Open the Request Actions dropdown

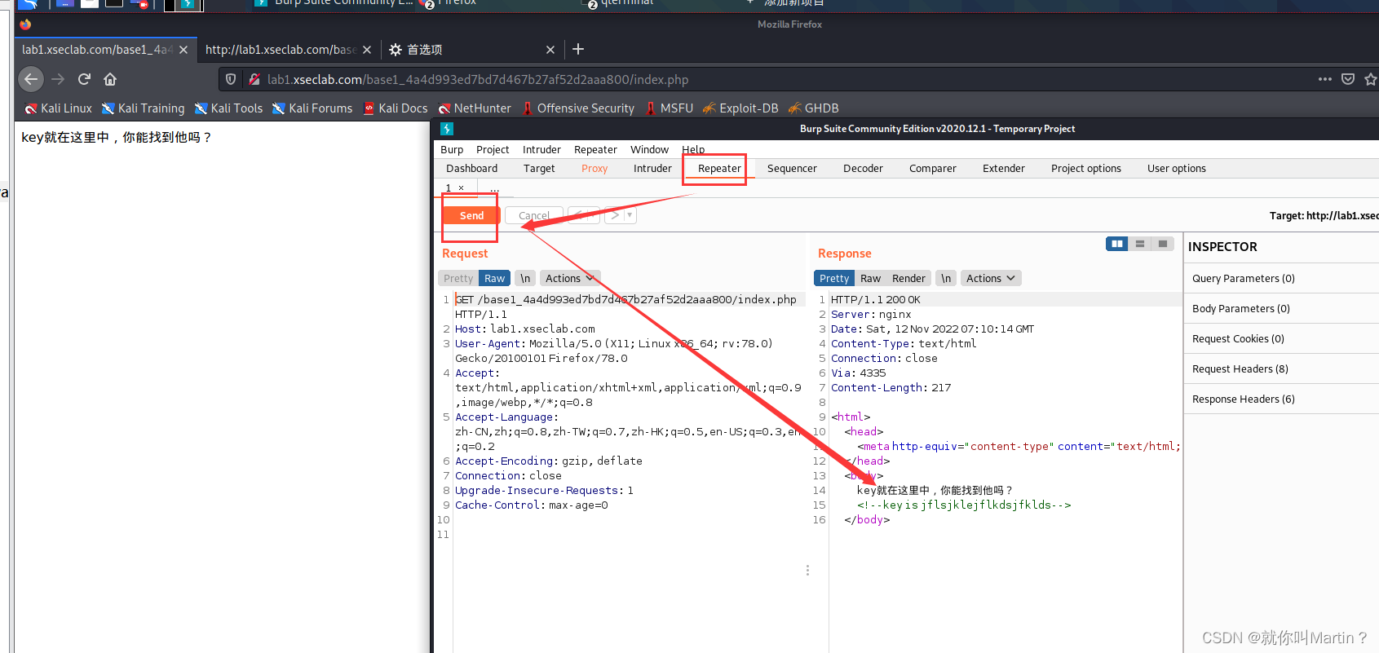[570, 278]
